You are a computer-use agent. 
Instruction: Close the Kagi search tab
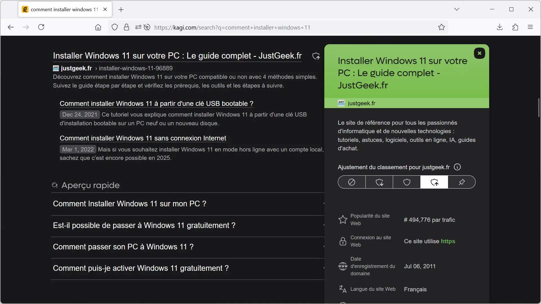[x=105, y=9]
